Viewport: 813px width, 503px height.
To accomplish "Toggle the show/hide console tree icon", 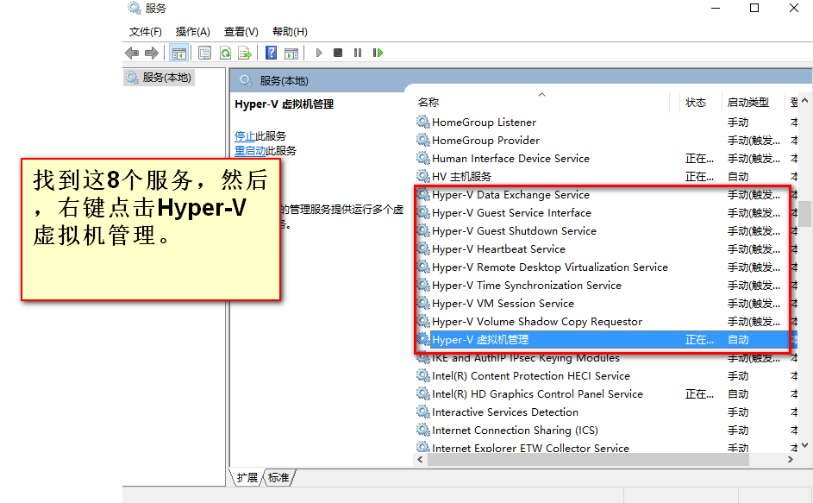I will 178,53.
